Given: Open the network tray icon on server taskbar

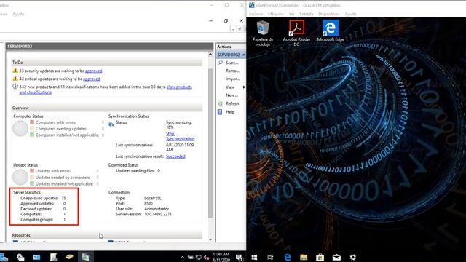Looking at the screenshot, I should point(199,257).
